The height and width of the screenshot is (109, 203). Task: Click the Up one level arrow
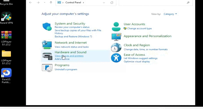[x=51, y=3]
